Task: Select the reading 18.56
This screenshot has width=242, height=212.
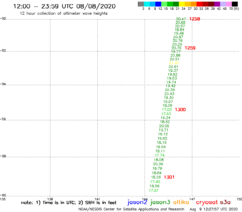Action: [x=154, y=186]
